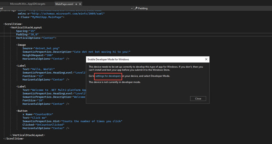The height and width of the screenshot is (144, 272).
Task: Click the x:Class="MyMAUIApp.MainPage" line
Action: [41, 17]
